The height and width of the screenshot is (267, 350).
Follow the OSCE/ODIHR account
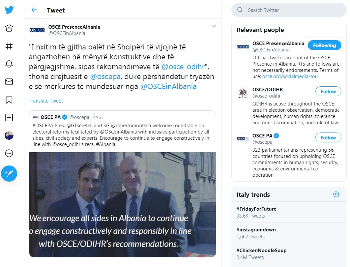pos(328,92)
